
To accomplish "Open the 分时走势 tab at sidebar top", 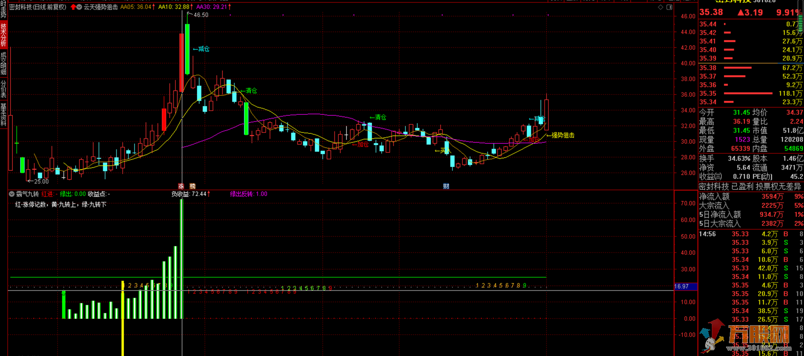I will (3, 9).
